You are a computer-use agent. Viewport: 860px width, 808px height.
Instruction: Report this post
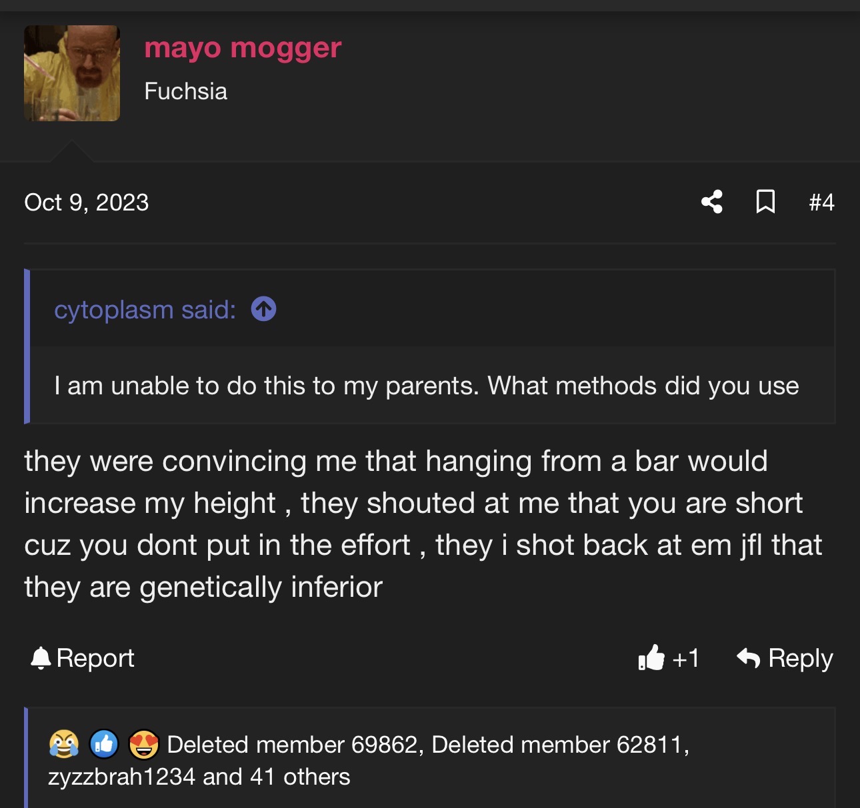click(x=83, y=658)
